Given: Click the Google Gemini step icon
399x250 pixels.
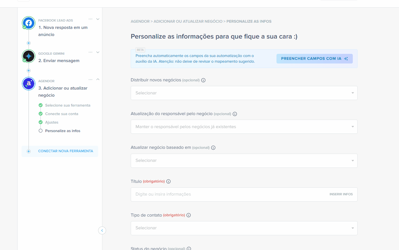Looking at the screenshot, I should tap(29, 56).
